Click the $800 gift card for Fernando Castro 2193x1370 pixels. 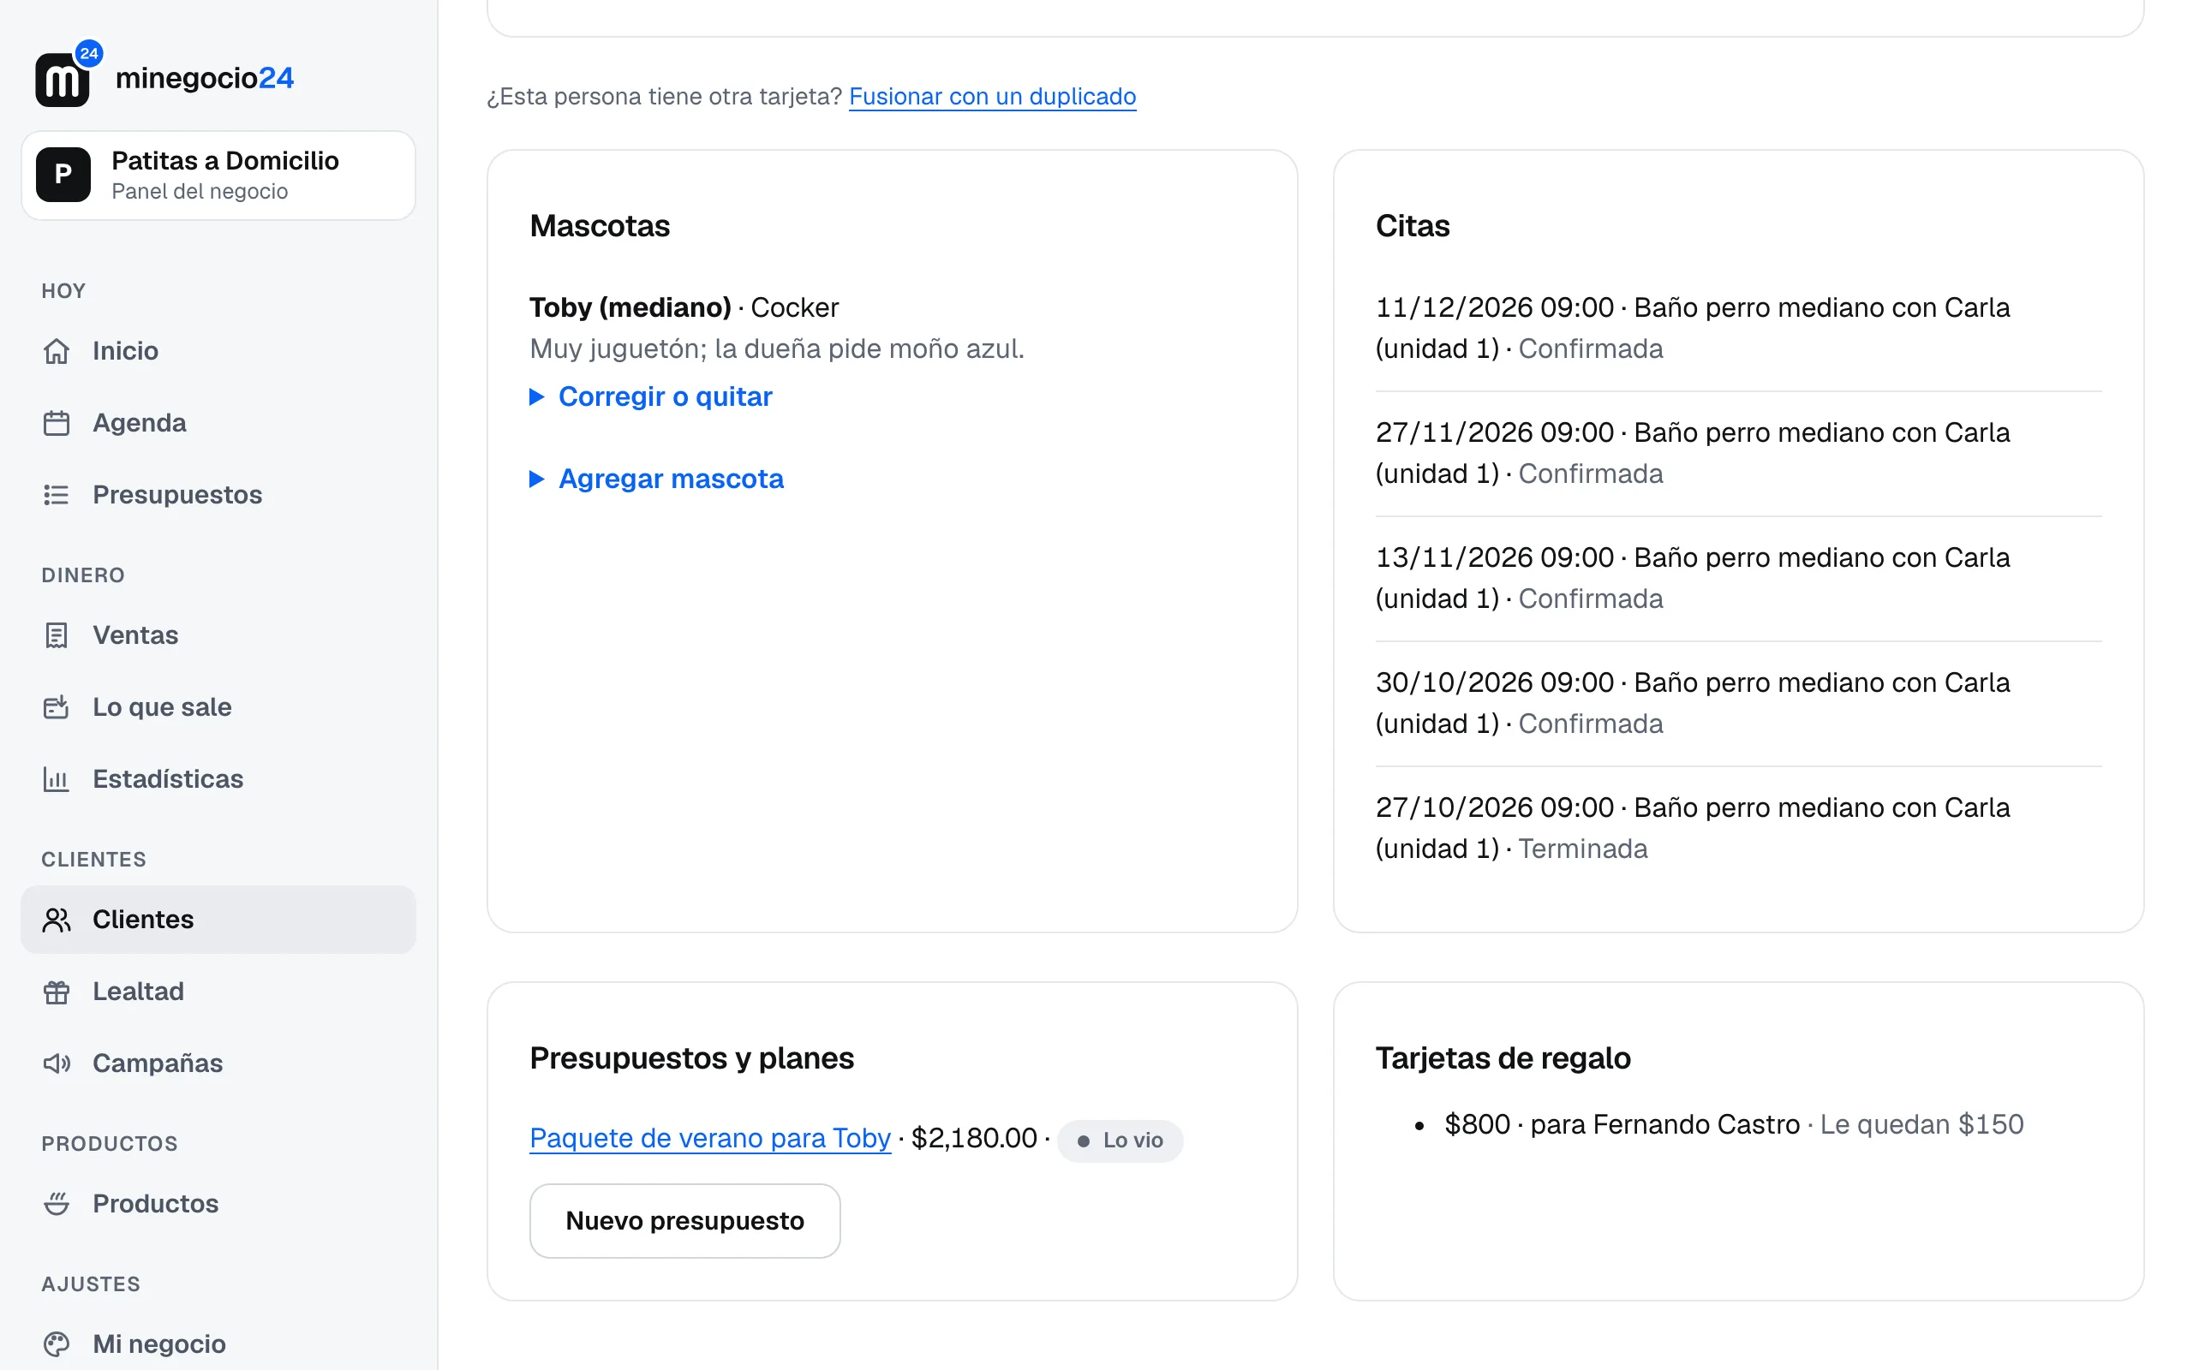click(x=1734, y=1124)
